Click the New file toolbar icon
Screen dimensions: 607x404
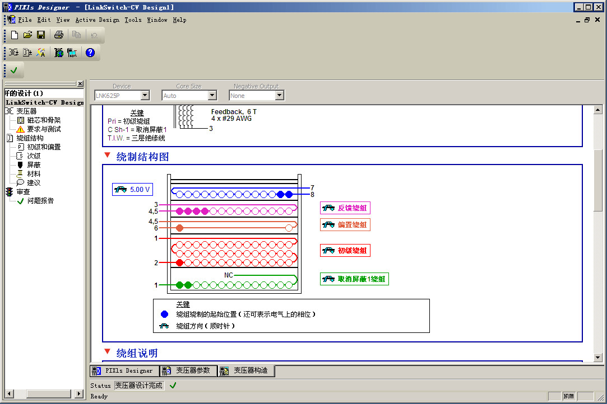(x=15, y=35)
